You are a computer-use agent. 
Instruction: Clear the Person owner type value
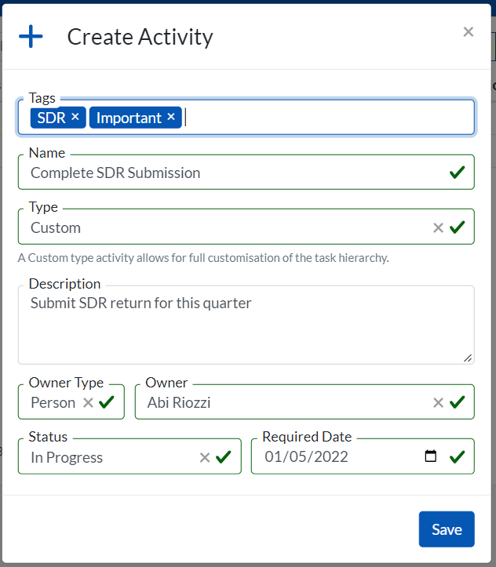point(88,402)
